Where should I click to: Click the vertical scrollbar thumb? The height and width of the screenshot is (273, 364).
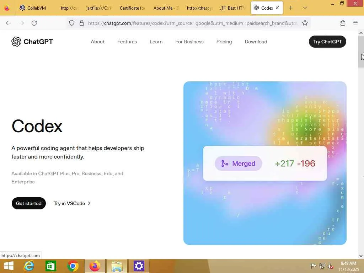(x=361, y=52)
